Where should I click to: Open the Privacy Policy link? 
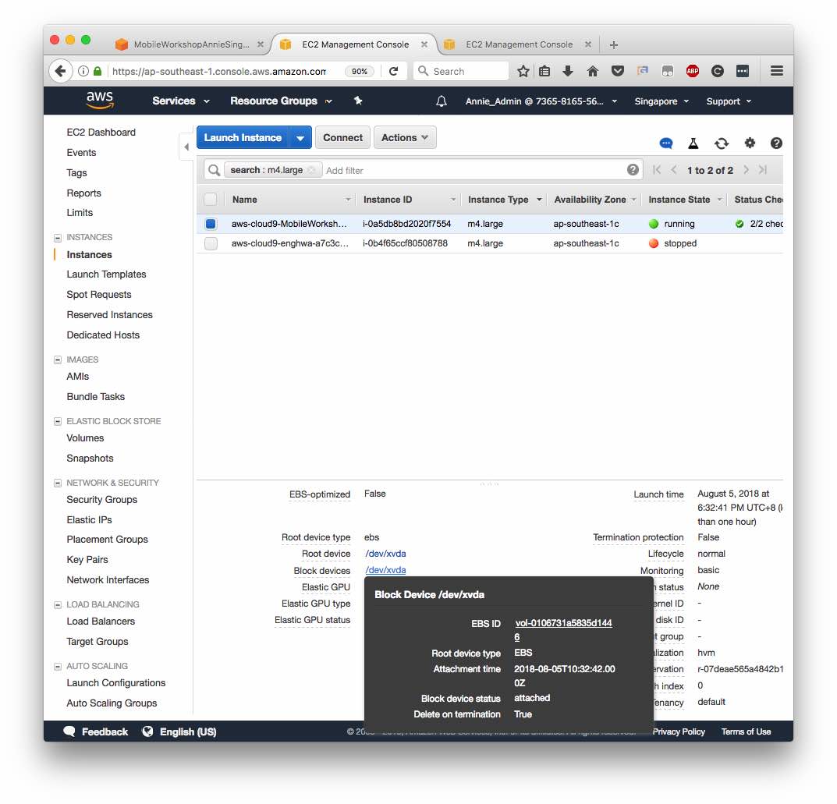point(679,731)
